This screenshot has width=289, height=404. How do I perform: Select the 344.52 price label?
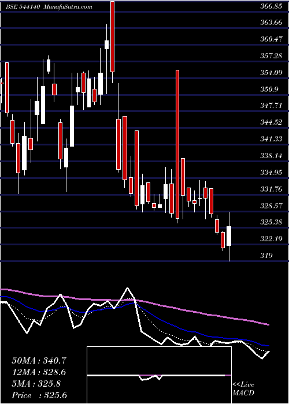271,122
